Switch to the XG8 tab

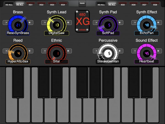pyautogui.click(x=155, y=4)
